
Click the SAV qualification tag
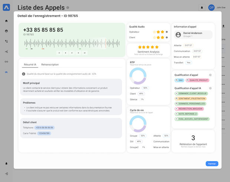point(179,80)
